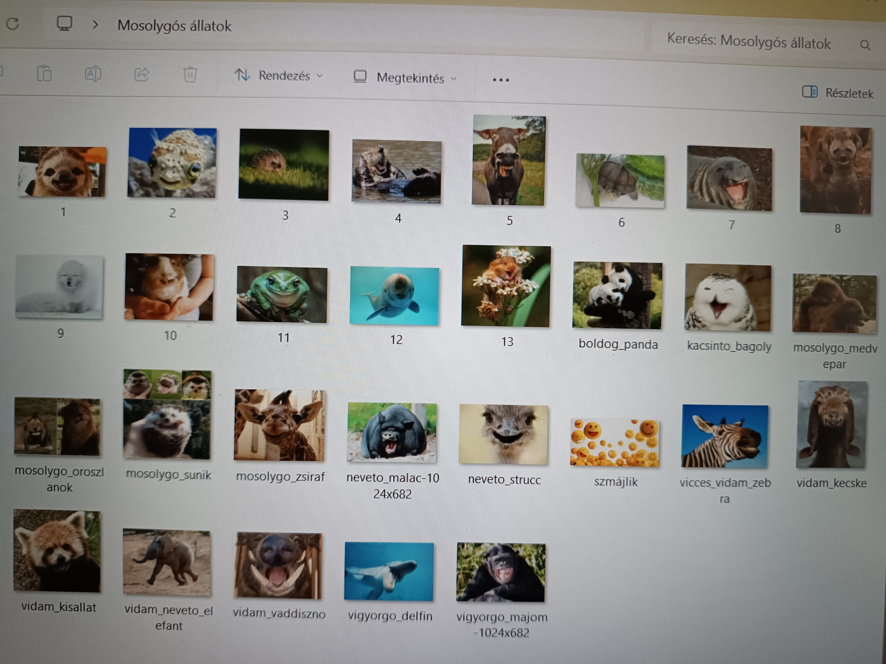
Task: Select the boldog_panda thumbnail
Action: pos(617,295)
